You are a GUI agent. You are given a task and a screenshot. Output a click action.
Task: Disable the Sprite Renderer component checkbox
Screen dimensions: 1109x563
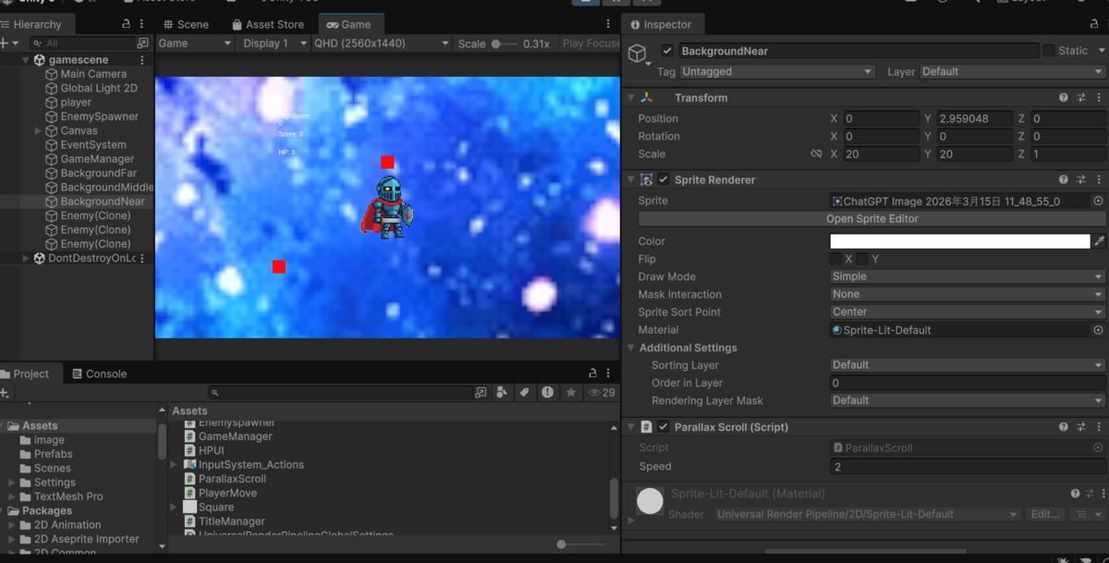pos(664,180)
